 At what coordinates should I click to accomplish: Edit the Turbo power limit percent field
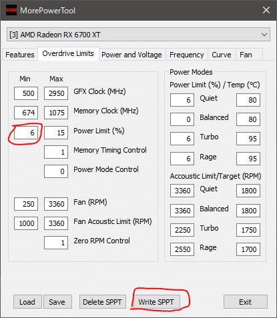[182, 139]
